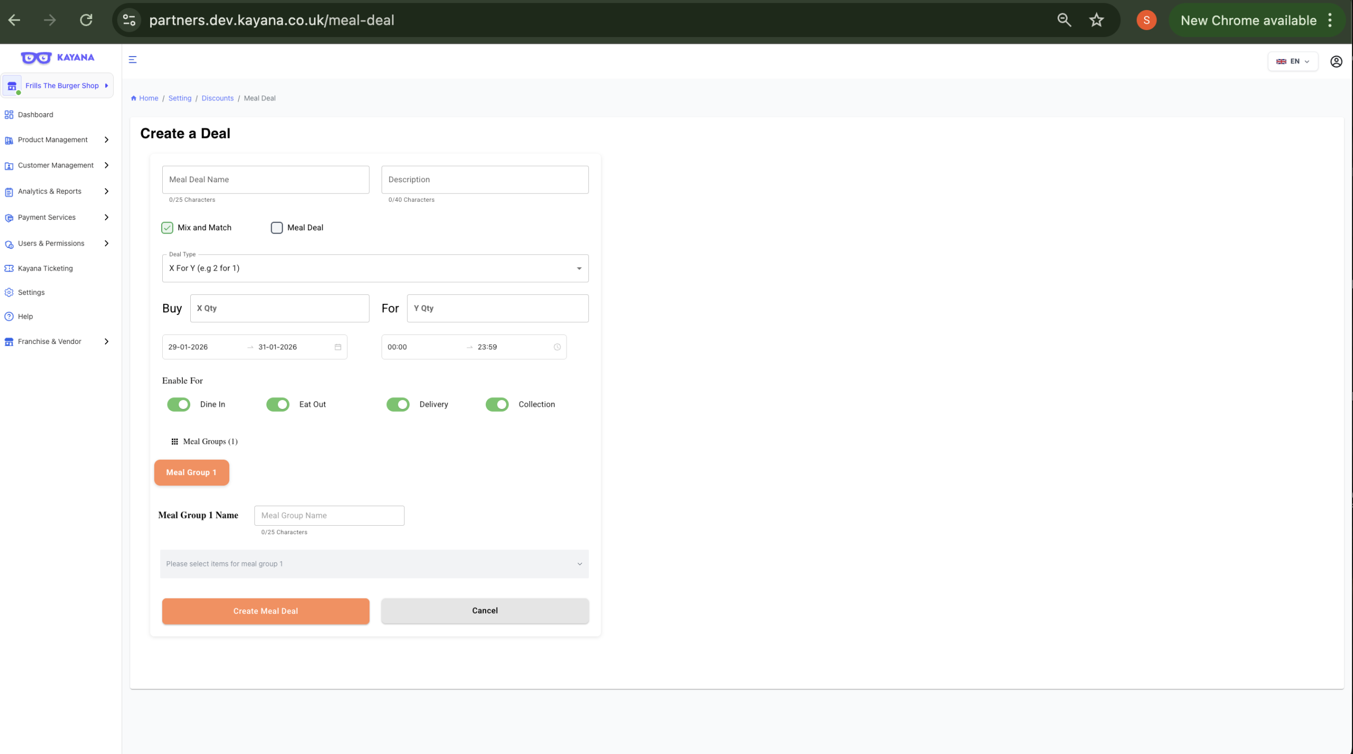Open the meal group 1 items selector
1353x754 pixels.
(x=374, y=564)
